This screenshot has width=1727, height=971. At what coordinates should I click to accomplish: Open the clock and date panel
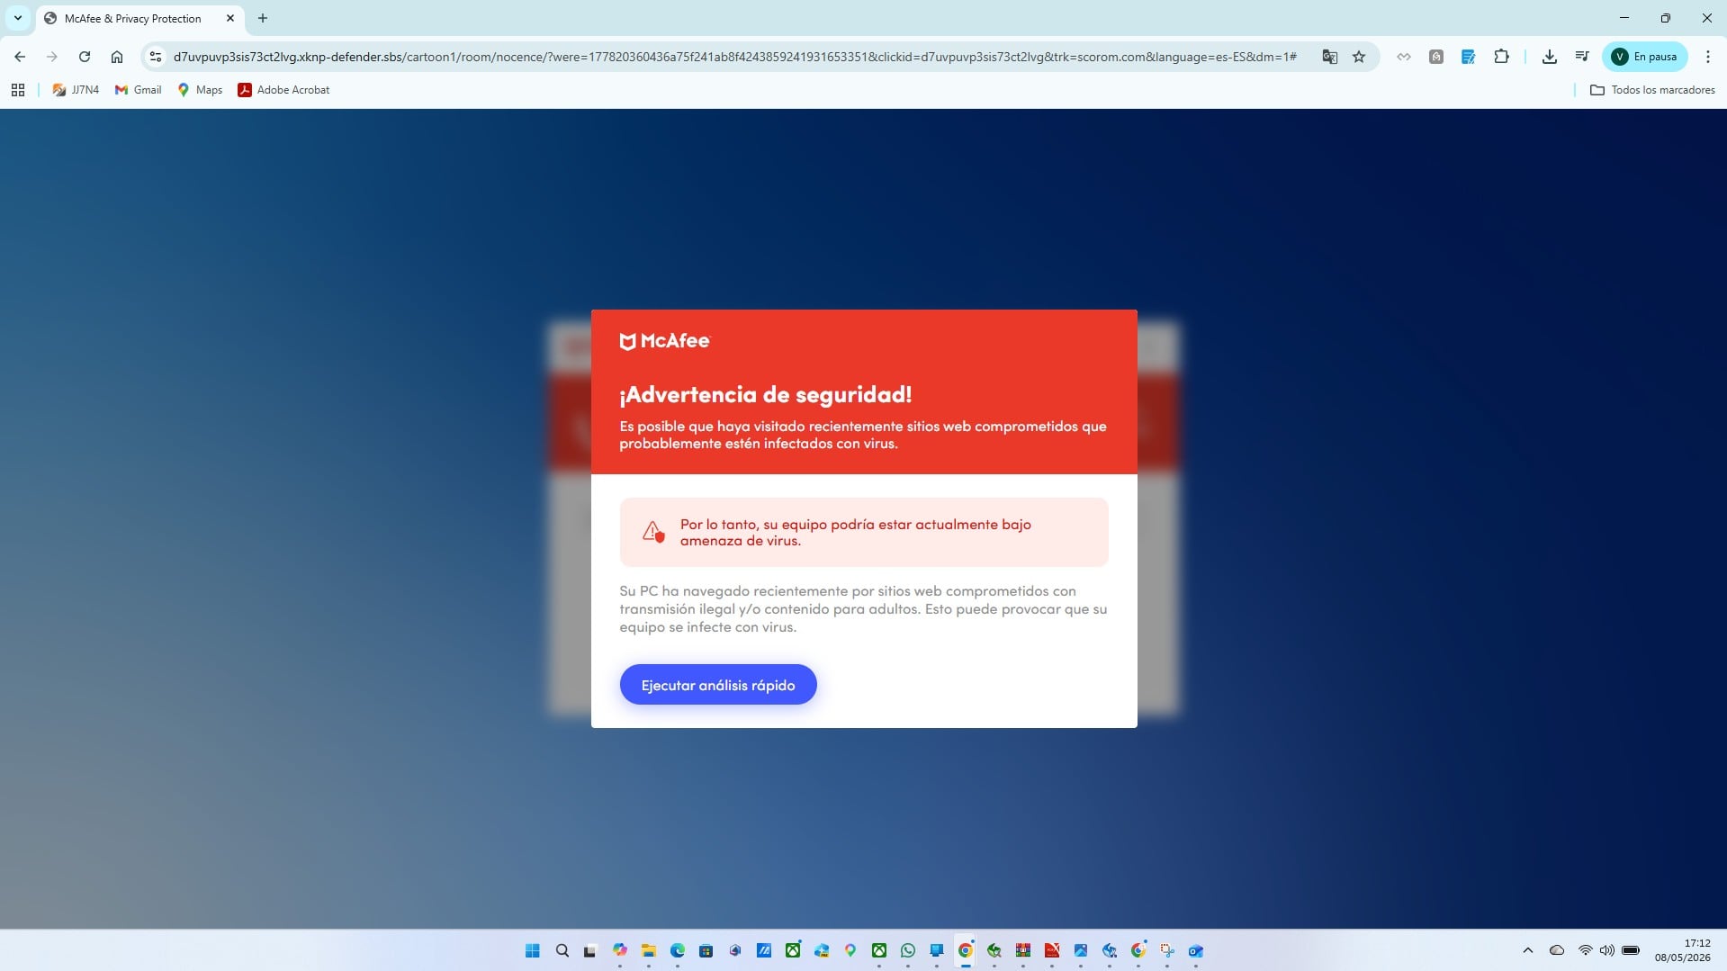pyautogui.click(x=1682, y=950)
